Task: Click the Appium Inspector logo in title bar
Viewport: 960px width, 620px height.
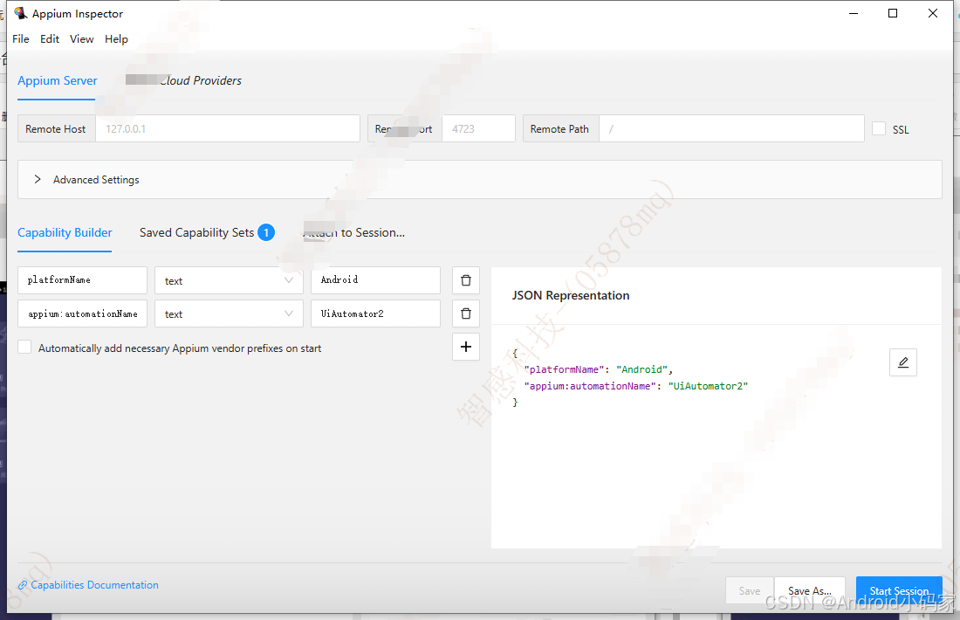Action: 21,13
